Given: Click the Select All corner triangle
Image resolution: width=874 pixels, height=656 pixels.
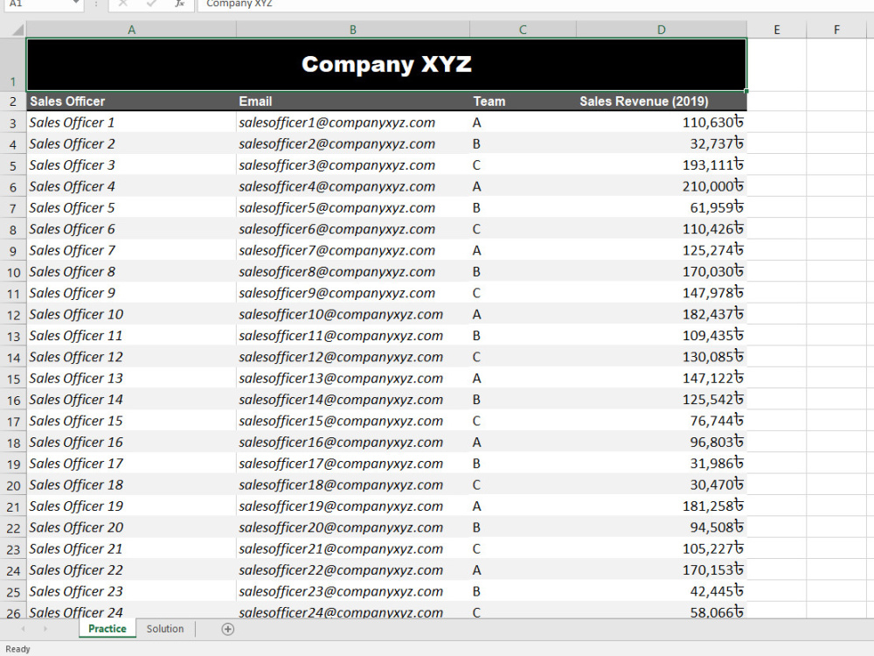Looking at the screenshot, I should point(17,30).
